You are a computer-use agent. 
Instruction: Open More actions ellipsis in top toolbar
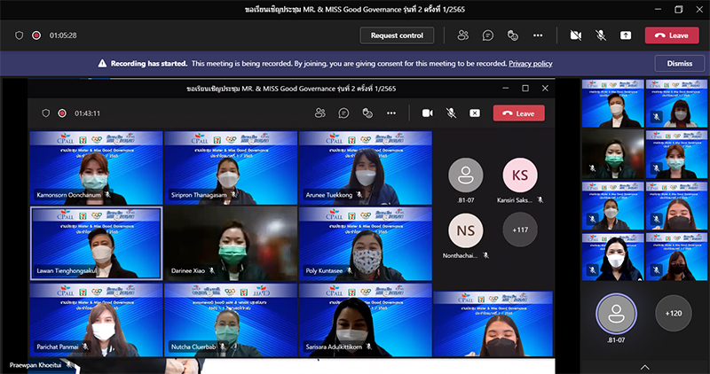coord(537,35)
